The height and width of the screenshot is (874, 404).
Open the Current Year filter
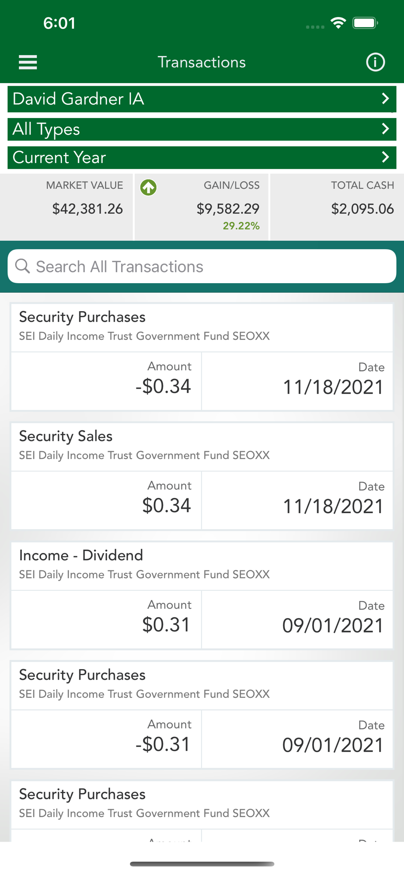click(x=202, y=157)
